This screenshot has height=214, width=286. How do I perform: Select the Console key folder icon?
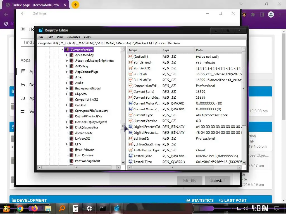pyautogui.click(x=71, y=105)
